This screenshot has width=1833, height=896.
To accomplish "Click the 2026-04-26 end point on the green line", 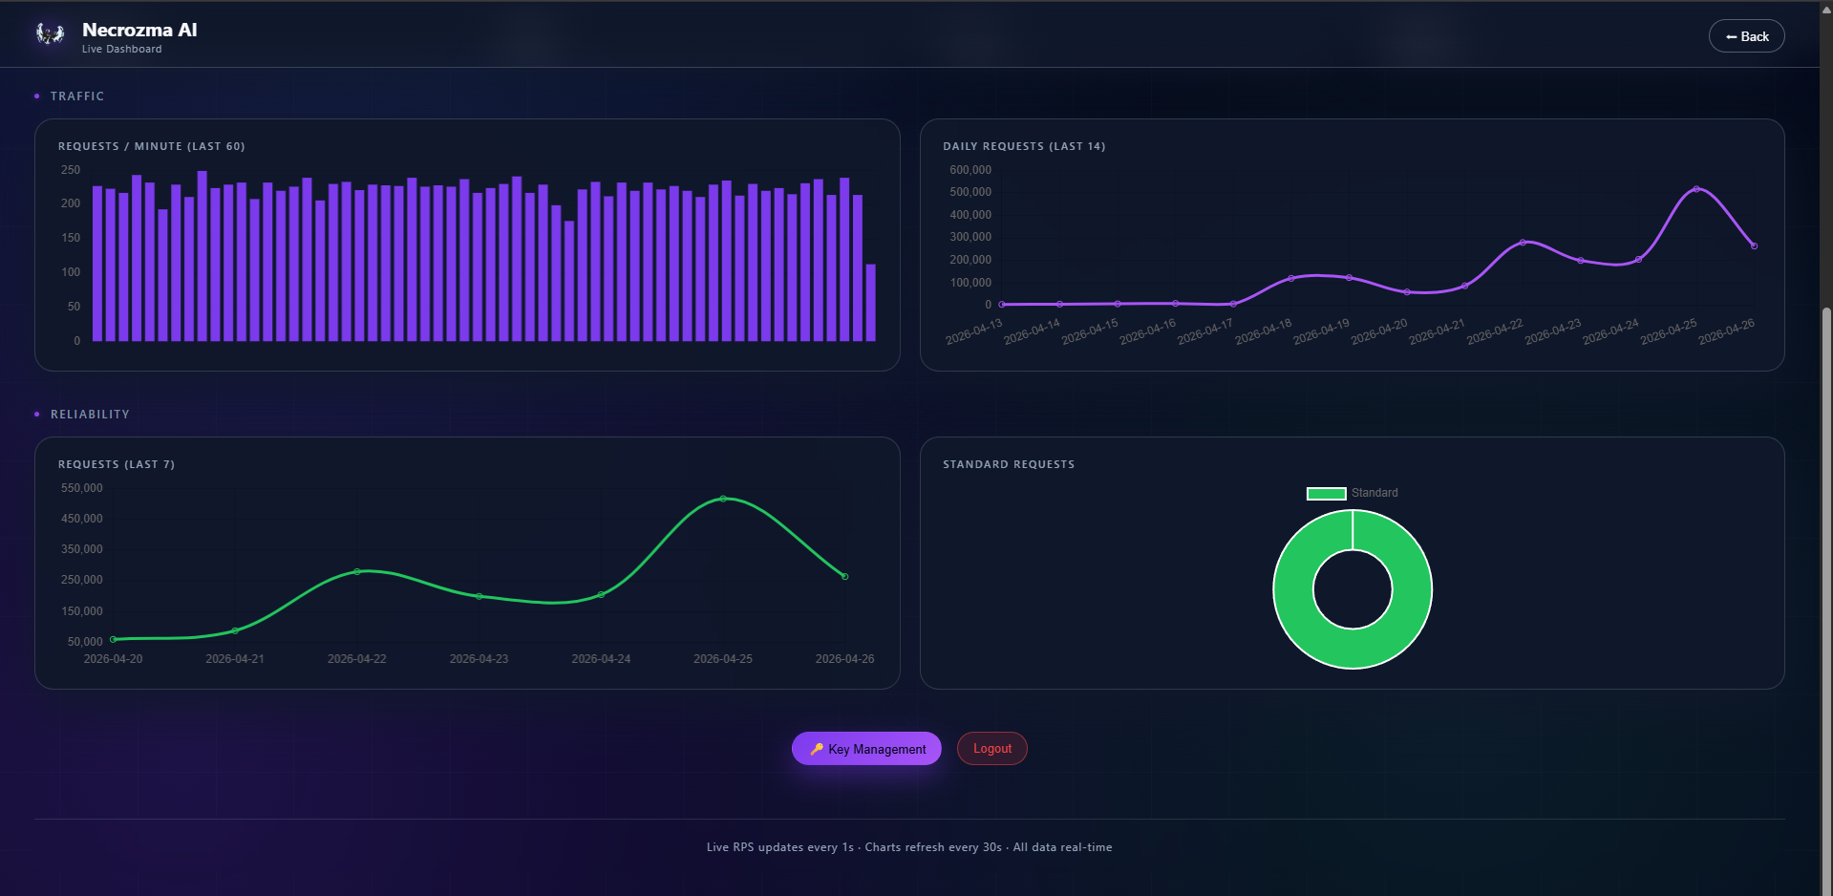I will pyautogui.click(x=844, y=576).
